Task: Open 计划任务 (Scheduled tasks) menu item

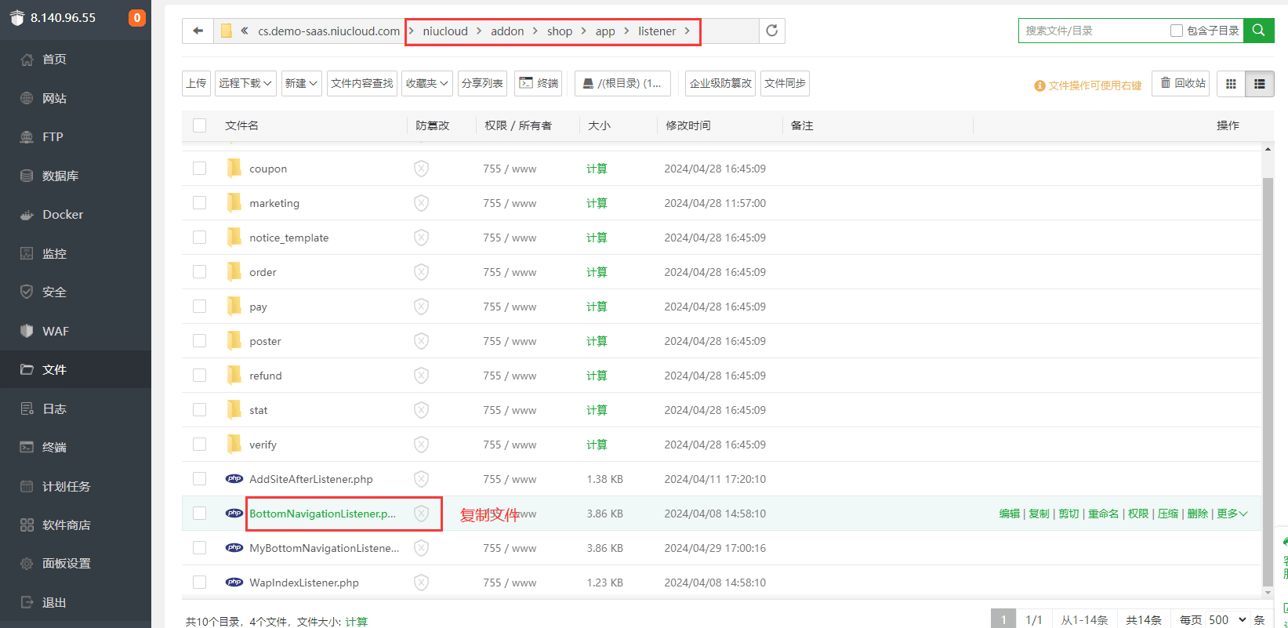Action: (66, 486)
